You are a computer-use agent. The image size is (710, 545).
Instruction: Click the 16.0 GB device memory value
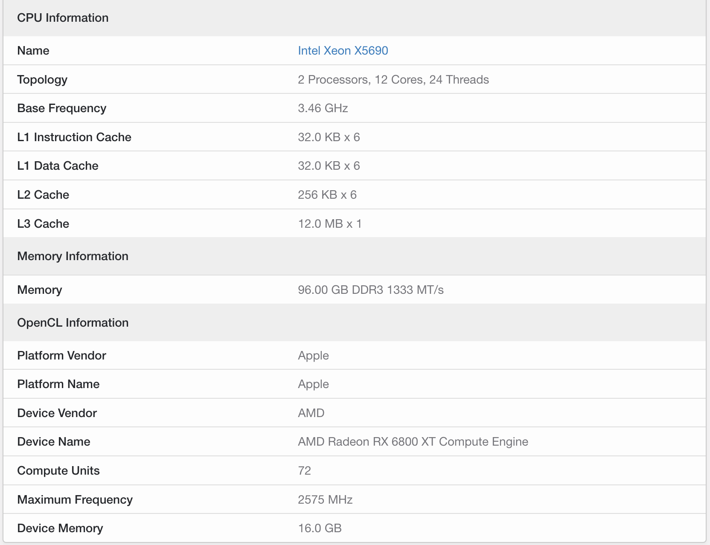click(320, 528)
